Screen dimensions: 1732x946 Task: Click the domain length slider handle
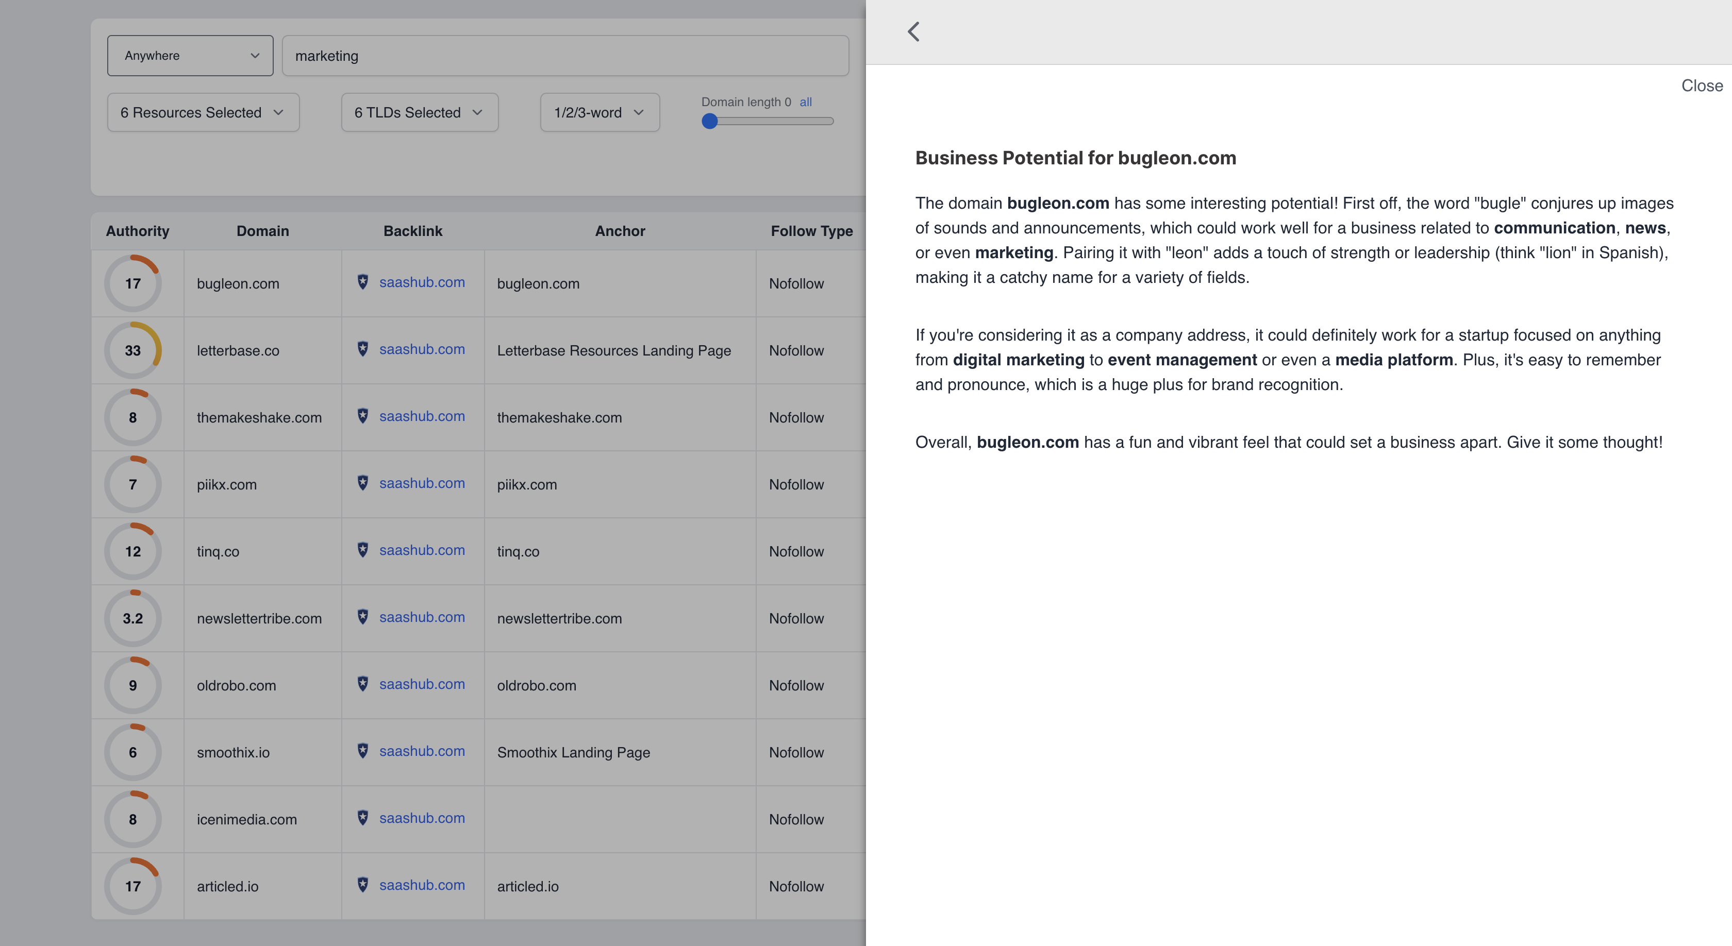coord(709,122)
